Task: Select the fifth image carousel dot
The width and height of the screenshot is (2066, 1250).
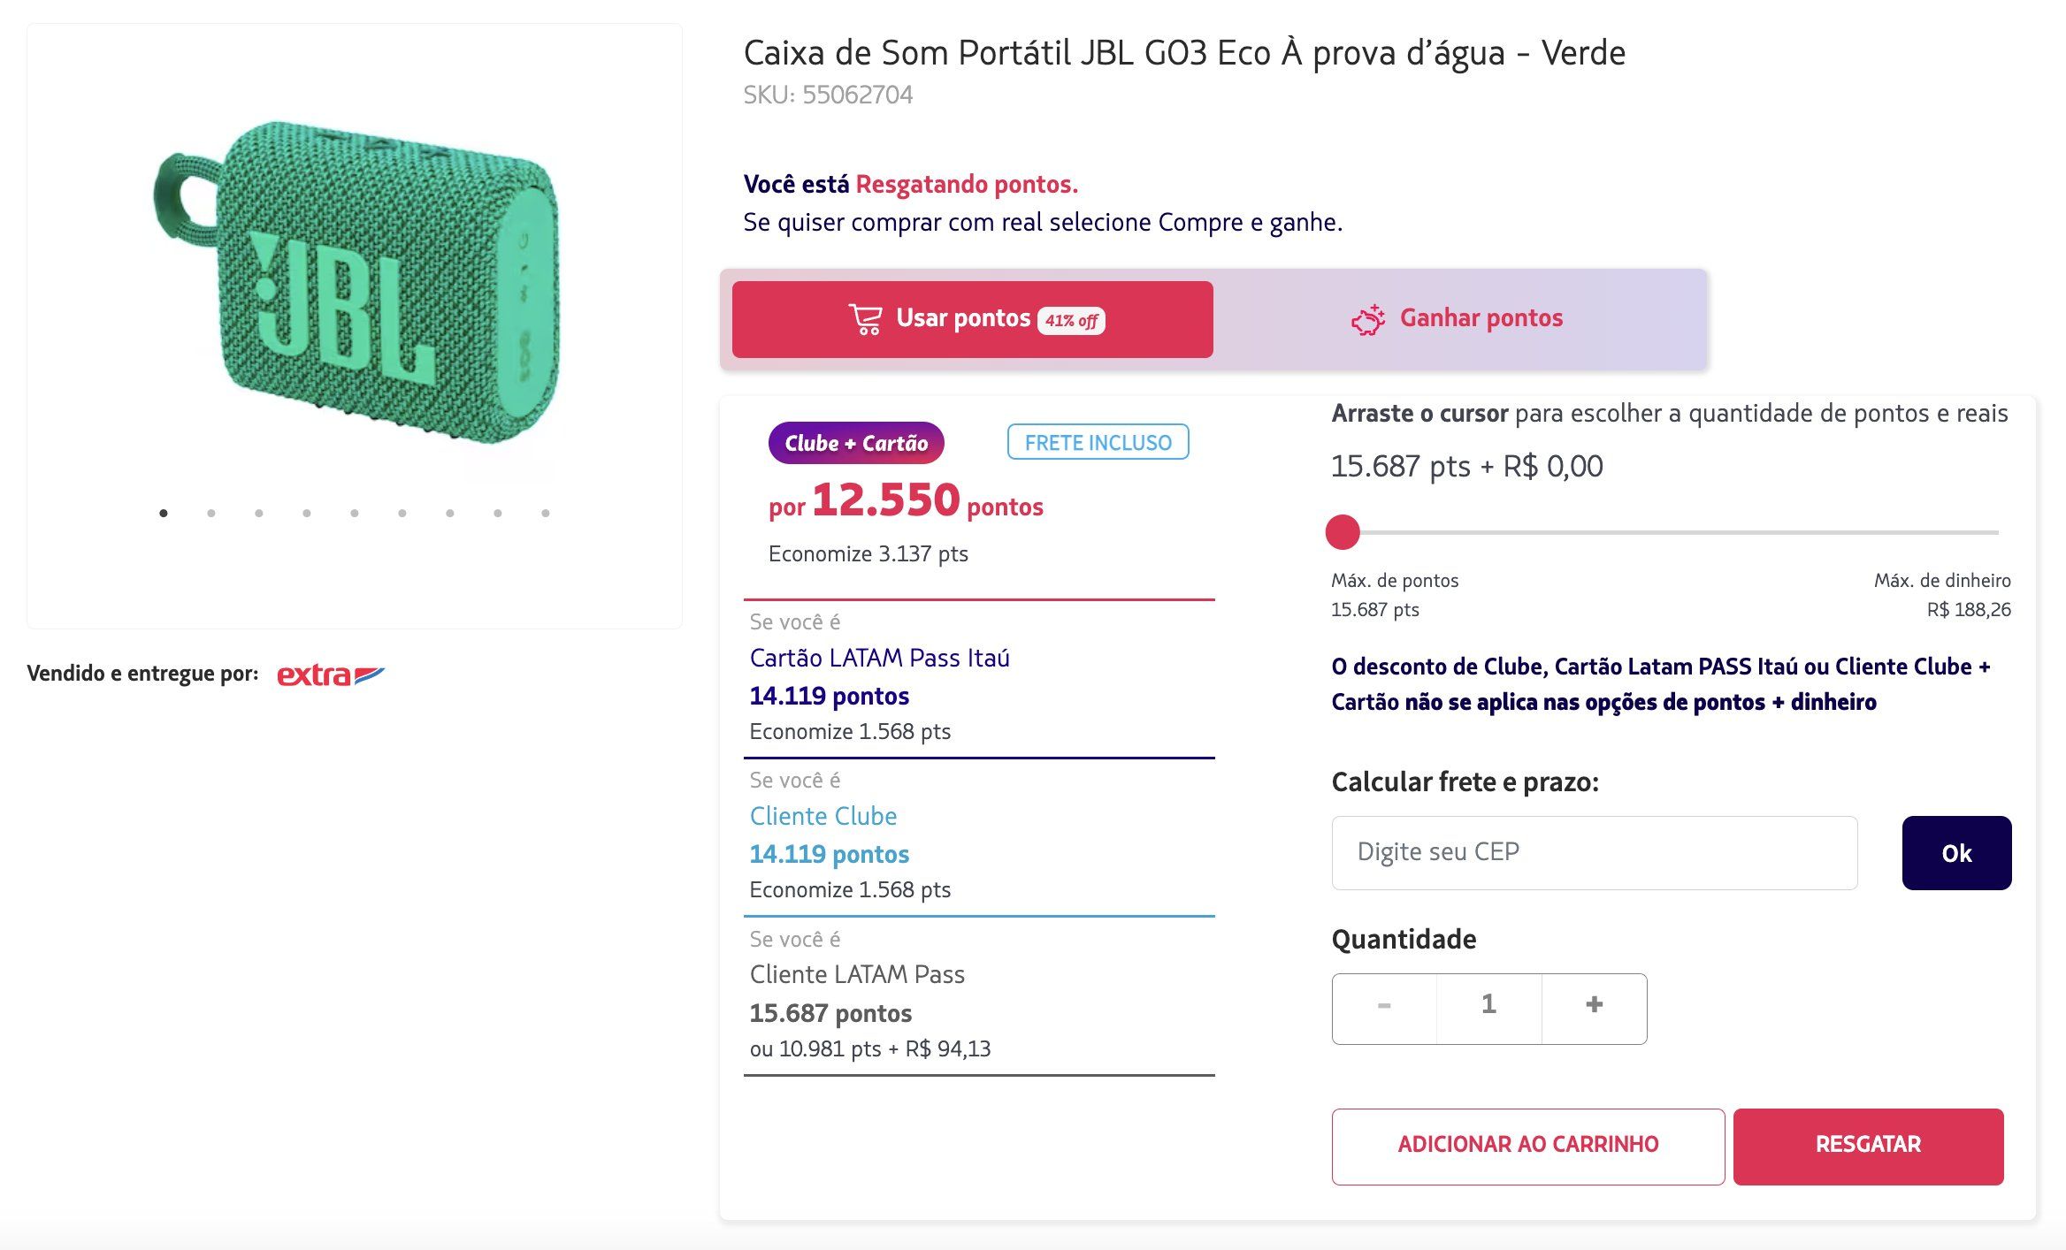Action: [x=355, y=513]
